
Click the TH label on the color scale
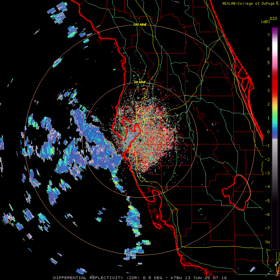pos(267,242)
